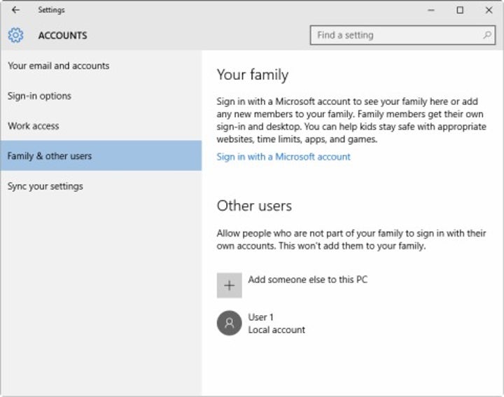Close the Settings window
This screenshot has height=397, width=504.
click(489, 11)
